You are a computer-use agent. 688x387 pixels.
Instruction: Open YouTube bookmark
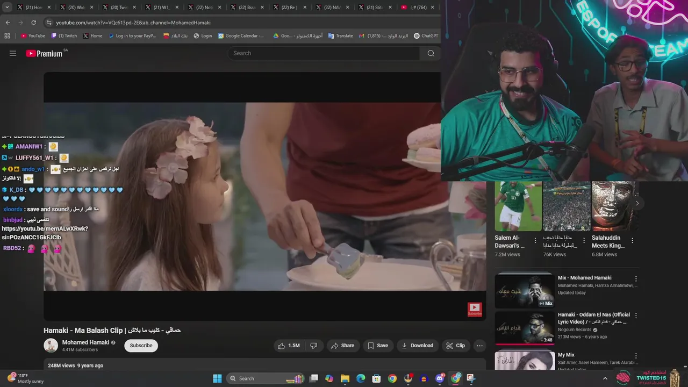point(33,36)
